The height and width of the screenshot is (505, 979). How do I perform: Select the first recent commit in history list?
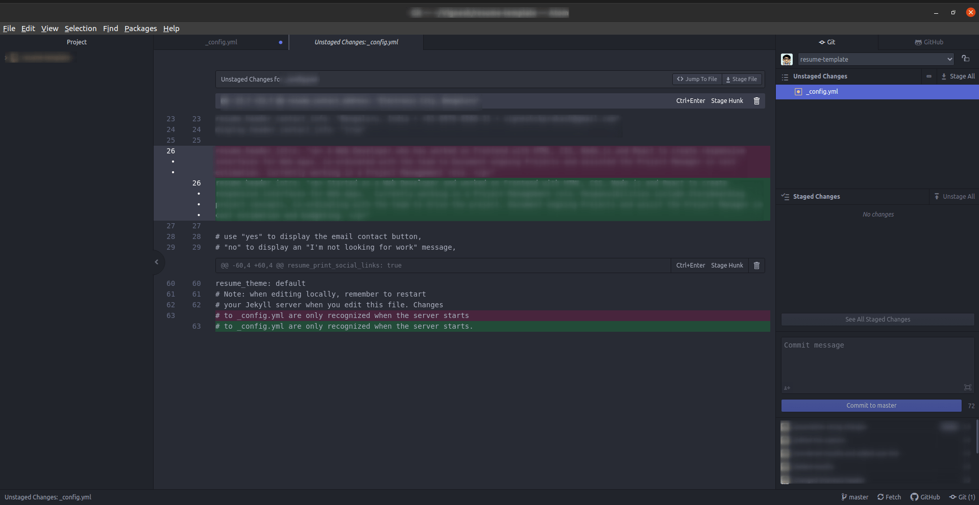click(x=874, y=427)
